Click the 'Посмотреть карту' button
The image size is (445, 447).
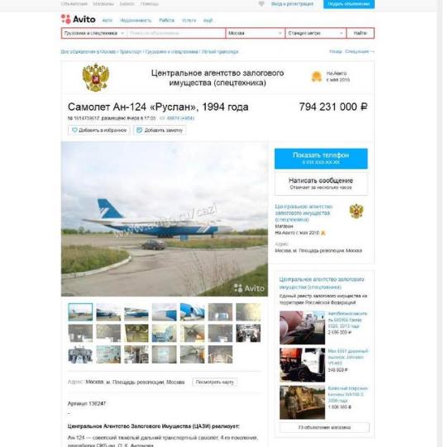[x=215, y=382]
